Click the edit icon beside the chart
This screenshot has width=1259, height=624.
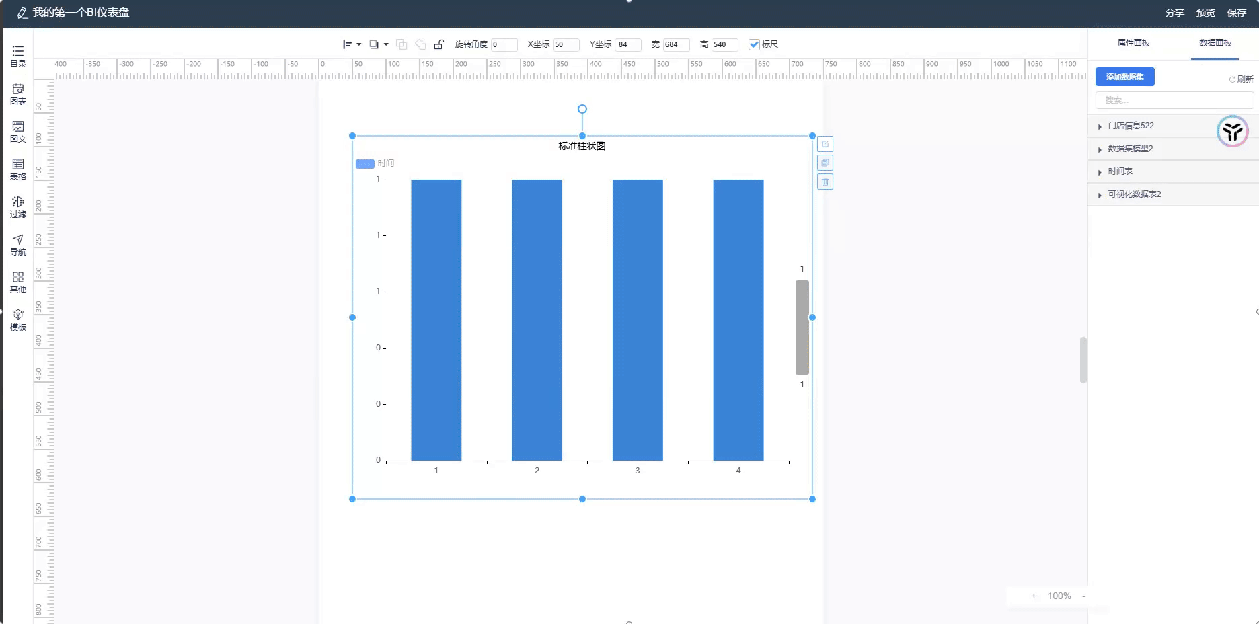coord(825,144)
